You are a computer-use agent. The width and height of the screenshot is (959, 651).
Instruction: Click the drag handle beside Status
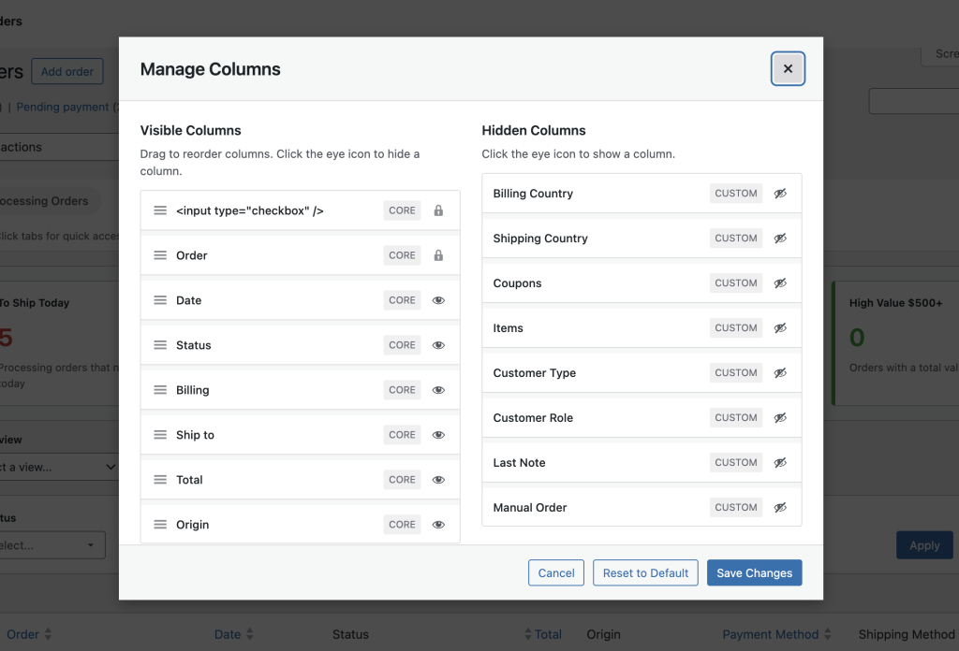tap(160, 345)
